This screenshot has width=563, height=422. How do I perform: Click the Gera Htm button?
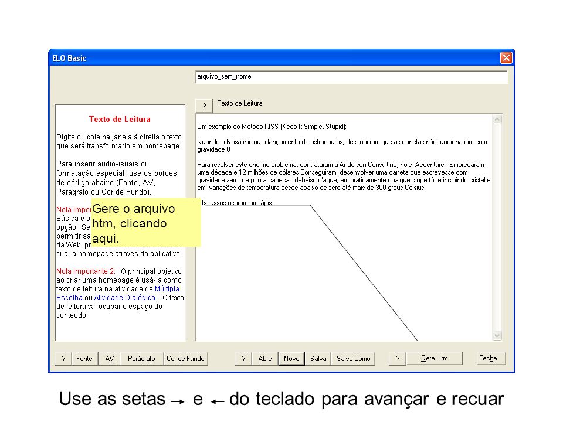434,358
